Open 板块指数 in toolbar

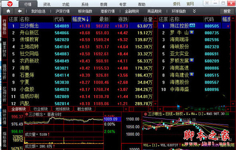coord(85,11)
